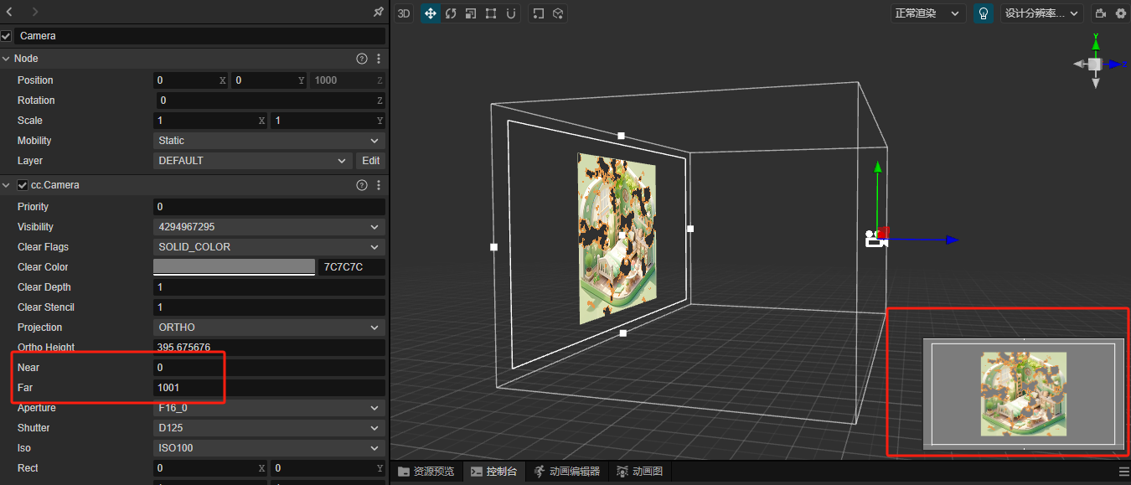
Task: Click the Position Y input field
Action: [x=269, y=80]
